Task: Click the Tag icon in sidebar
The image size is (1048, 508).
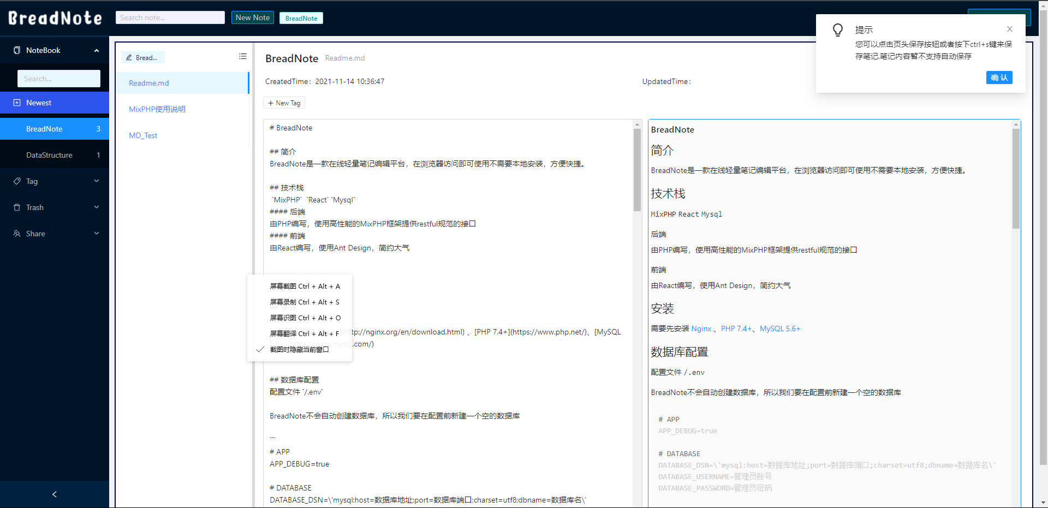Action: (x=17, y=181)
